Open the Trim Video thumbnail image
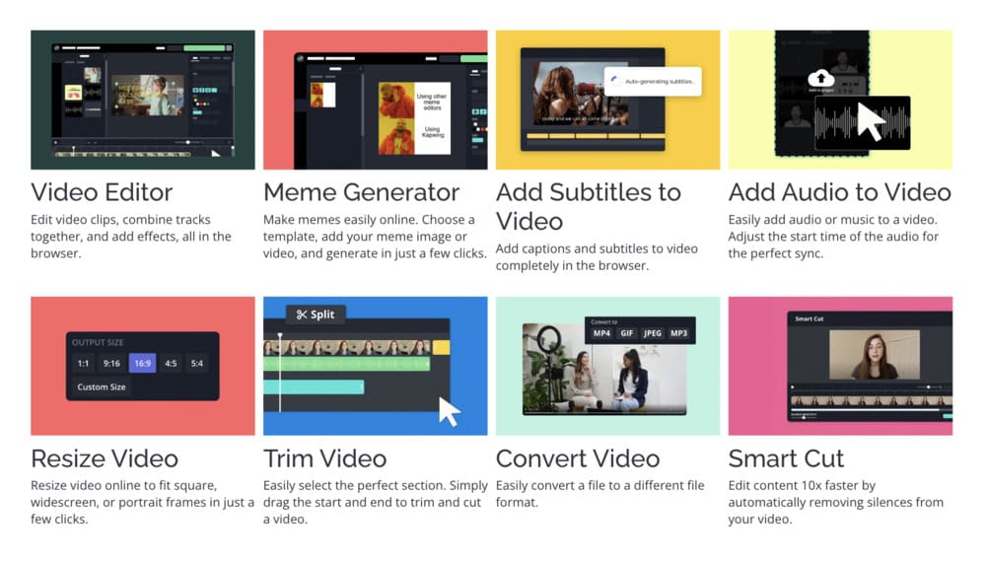 point(376,366)
